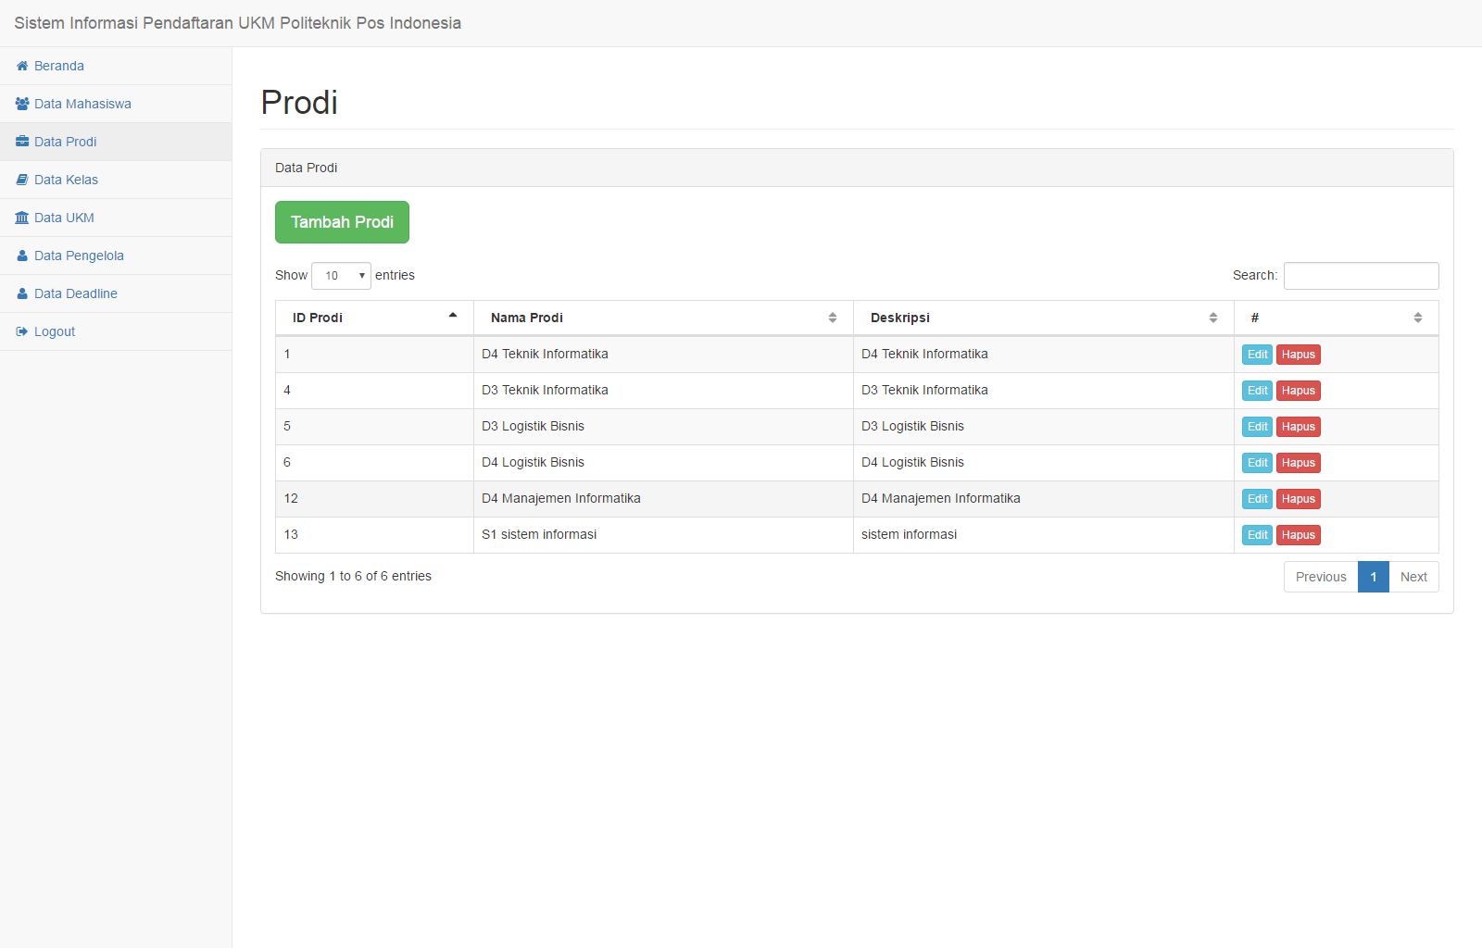Click the Data Prodi briefcase icon
The width and height of the screenshot is (1482, 948).
coord(22,142)
